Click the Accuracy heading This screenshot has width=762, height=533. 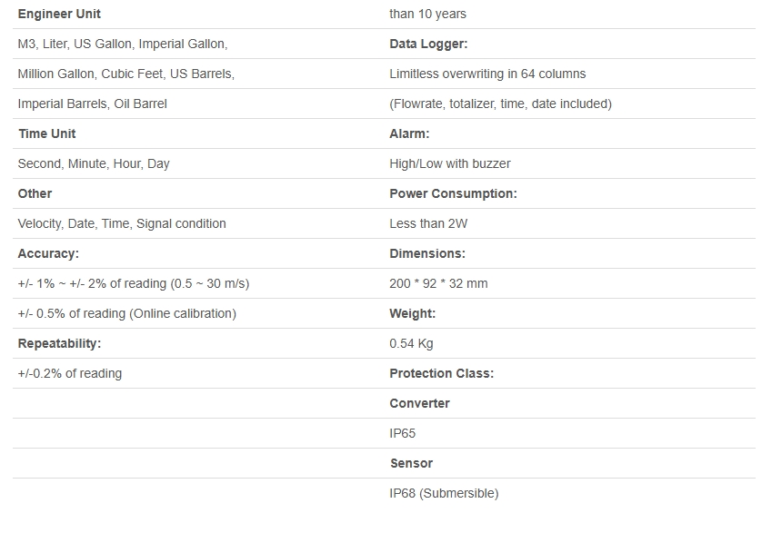point(48,253)
